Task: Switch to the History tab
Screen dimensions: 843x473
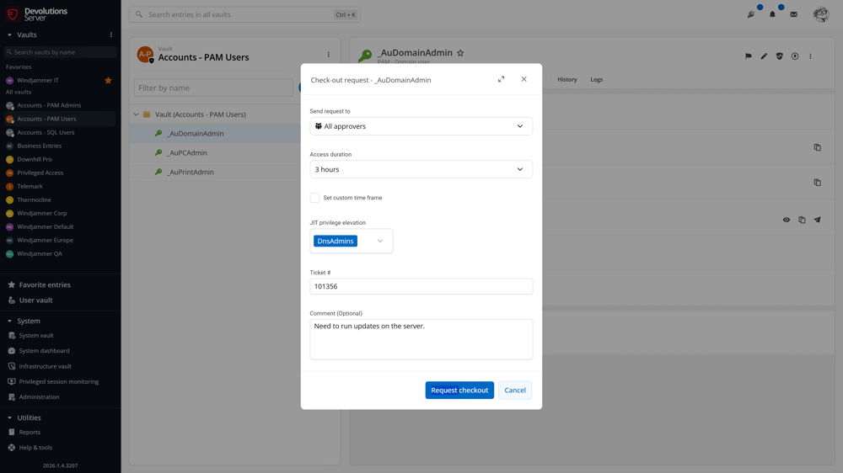Action: pyautogui.click(x=566, y=80)
